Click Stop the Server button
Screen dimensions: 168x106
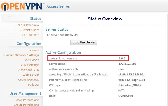(x=84, y=42)
